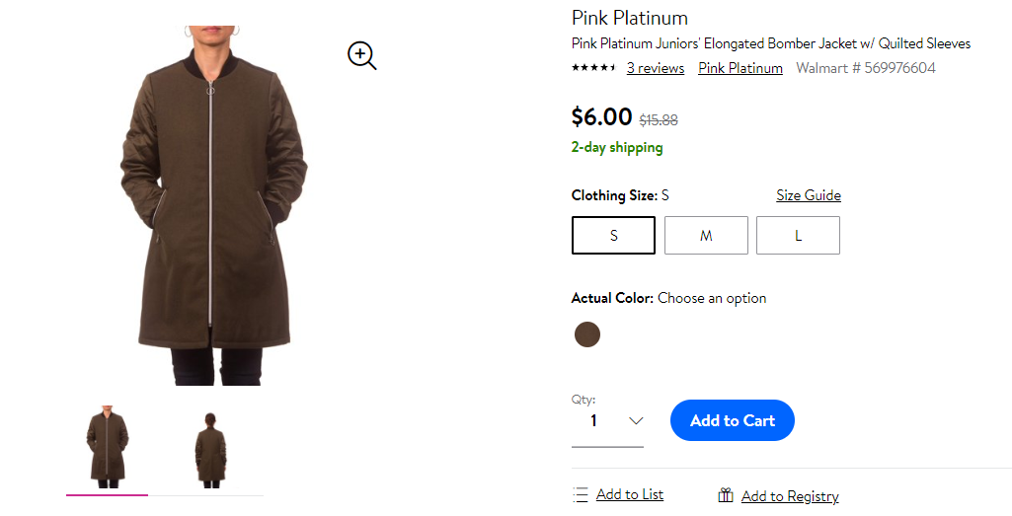Click the Add to Registry link

[790, 496]
